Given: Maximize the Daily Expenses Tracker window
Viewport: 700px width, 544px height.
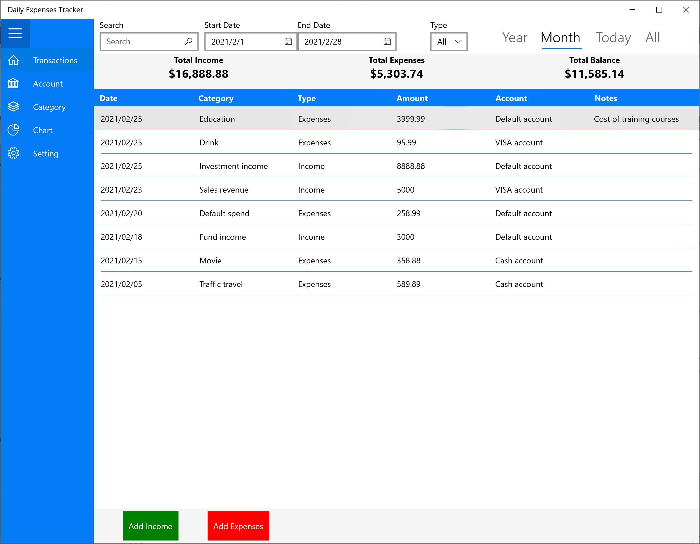Looking at the screenshot, I should 659,10.
